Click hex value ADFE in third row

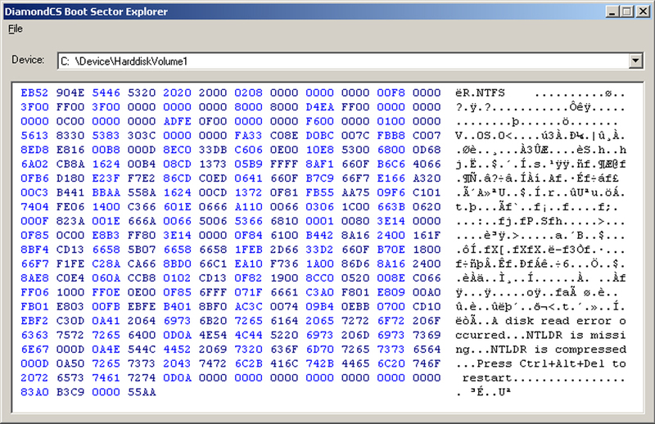pyautogui.click(x=177, y=121)
